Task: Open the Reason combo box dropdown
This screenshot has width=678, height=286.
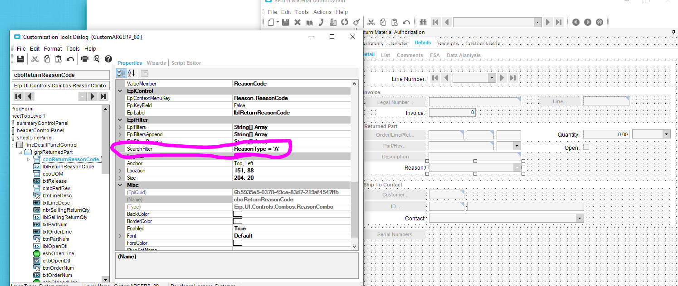Action: [517, 168]
